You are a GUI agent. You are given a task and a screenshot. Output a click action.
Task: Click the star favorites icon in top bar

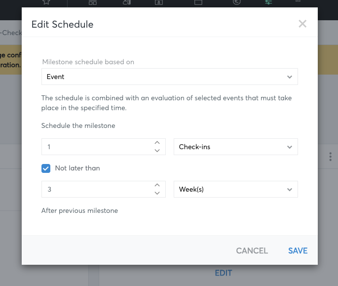click(x=46, y=2)
